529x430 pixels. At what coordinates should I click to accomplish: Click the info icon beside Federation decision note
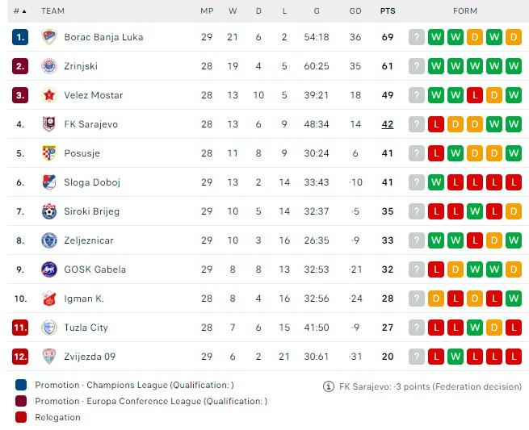[x=328, y=386]
